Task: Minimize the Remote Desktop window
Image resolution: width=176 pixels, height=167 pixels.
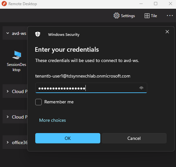Action: point(141,4)
